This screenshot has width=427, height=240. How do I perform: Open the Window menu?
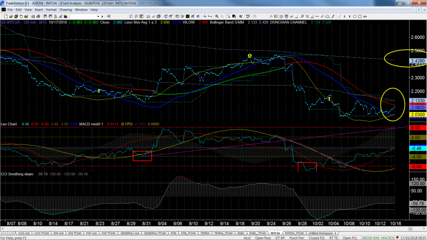[81, 10]
